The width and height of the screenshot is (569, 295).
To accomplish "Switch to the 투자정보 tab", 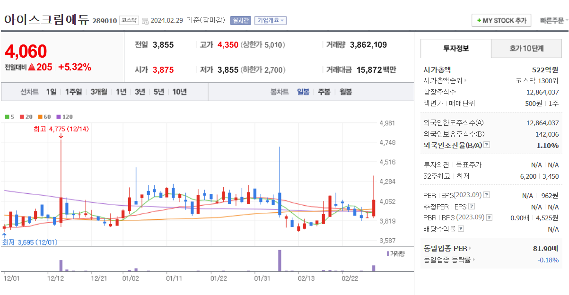I will pyautogui.click(x=456, y=48).
